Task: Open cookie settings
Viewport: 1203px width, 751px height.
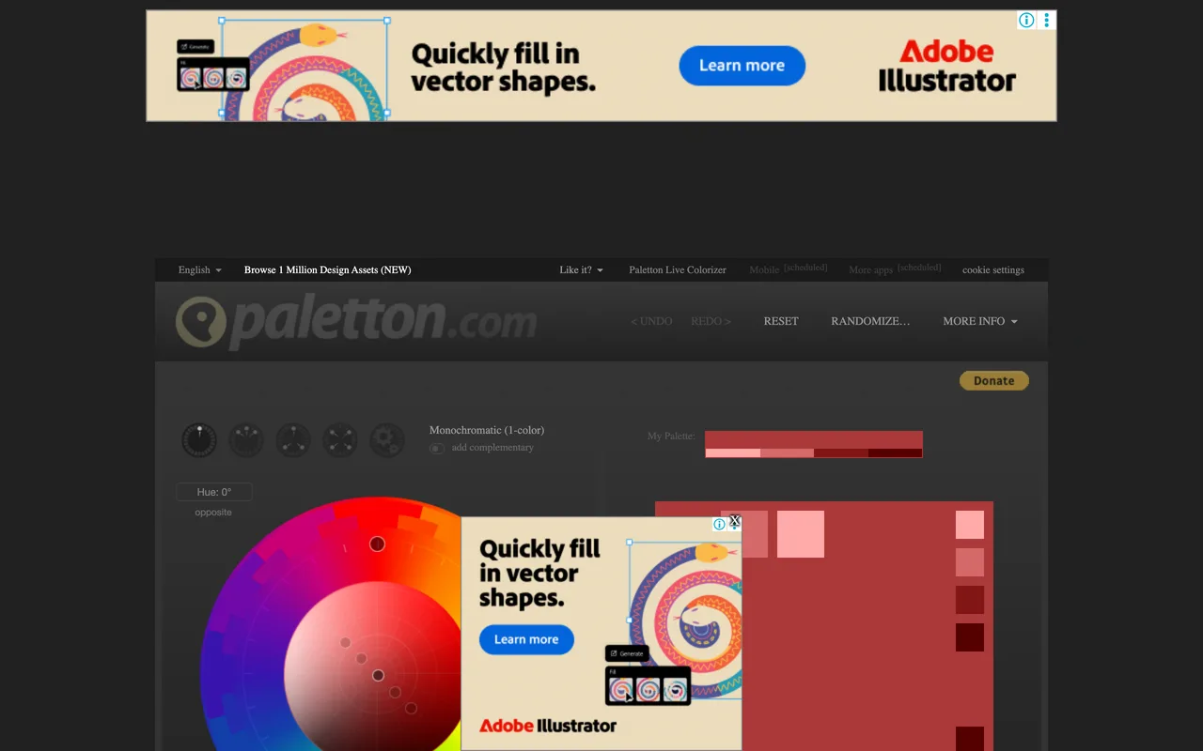Action: [x=993, y=270]
